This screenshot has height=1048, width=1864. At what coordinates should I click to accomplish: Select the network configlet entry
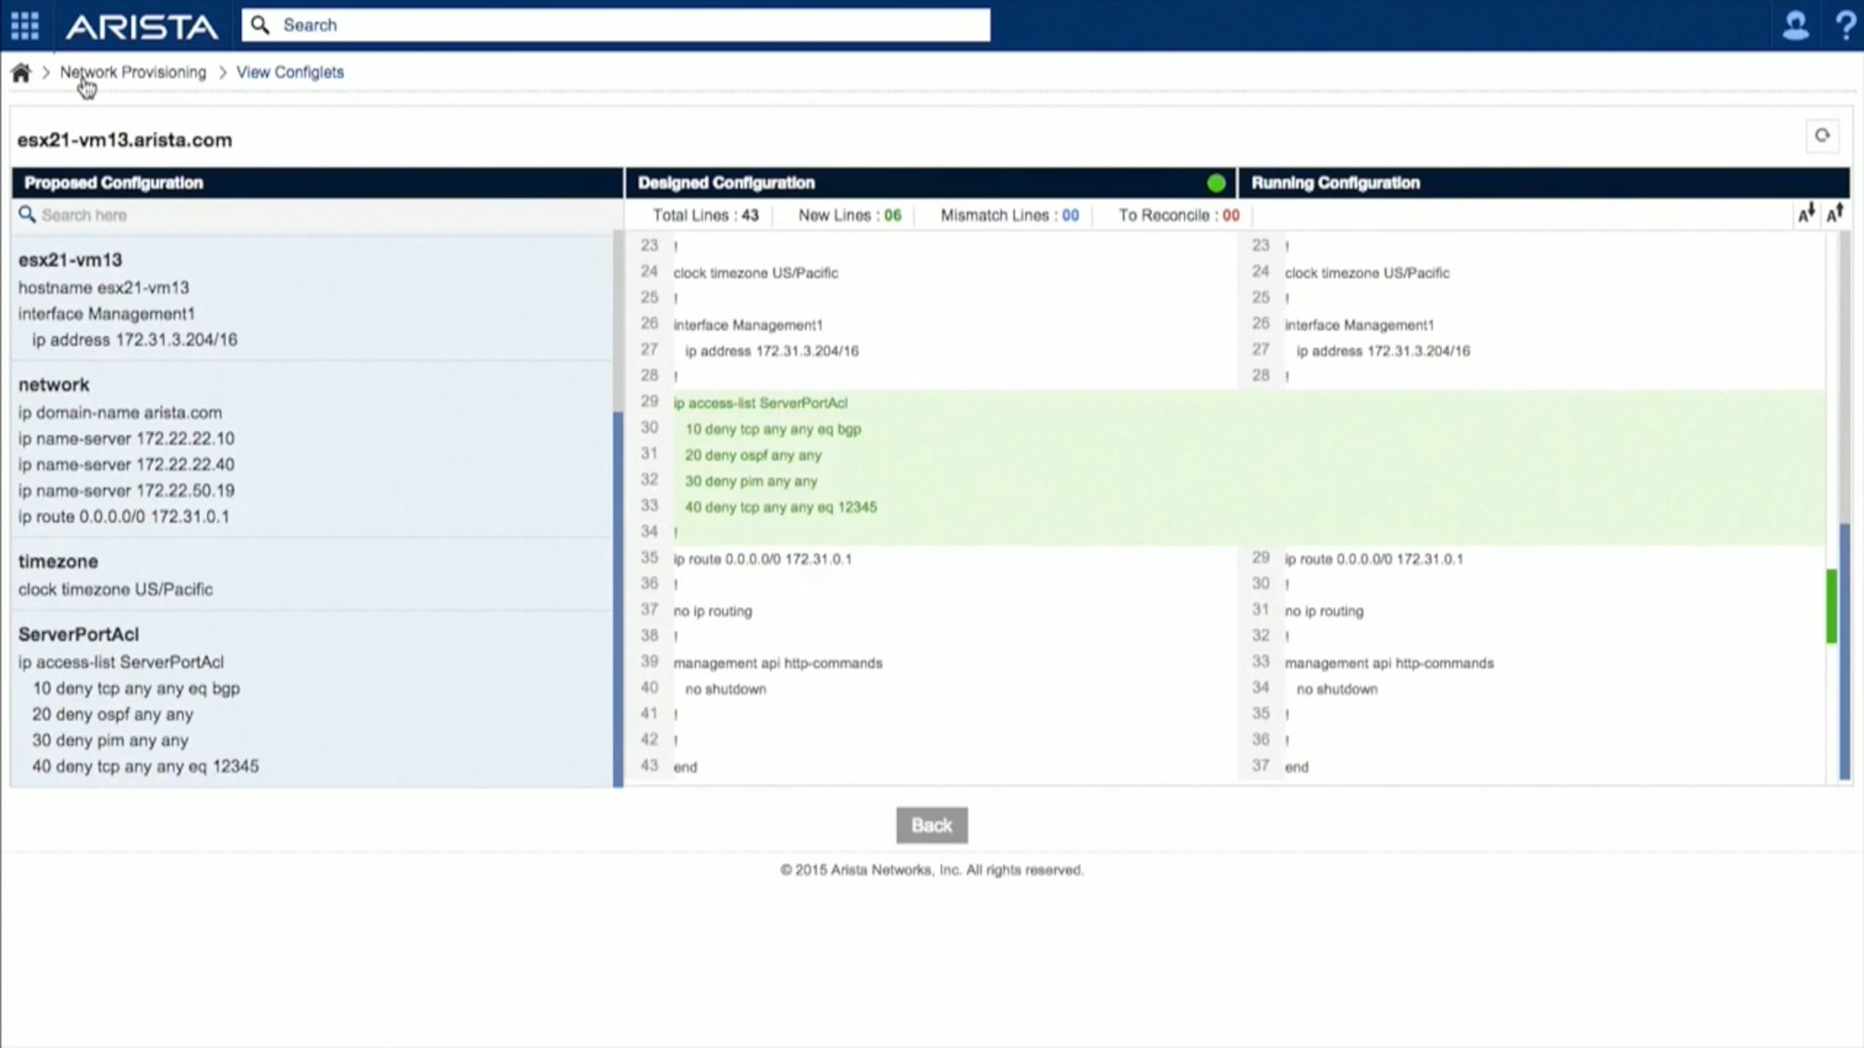coord(54,385)
